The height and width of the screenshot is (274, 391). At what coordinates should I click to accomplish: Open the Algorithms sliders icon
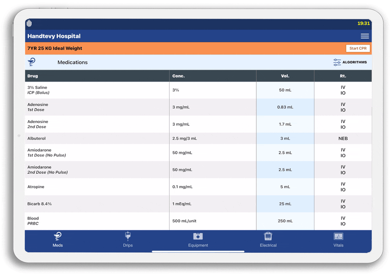[337, 62]
